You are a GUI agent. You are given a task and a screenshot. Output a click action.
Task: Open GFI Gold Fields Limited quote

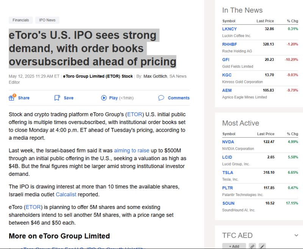[225, 60]
